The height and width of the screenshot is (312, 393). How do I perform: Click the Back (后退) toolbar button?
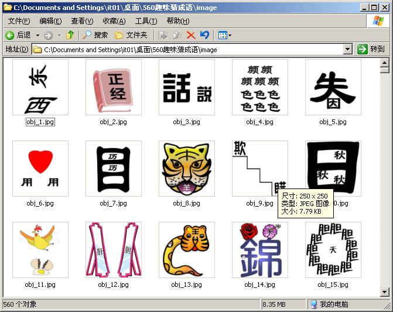(18, 35)
